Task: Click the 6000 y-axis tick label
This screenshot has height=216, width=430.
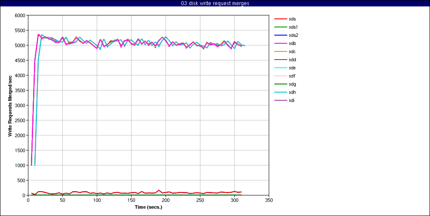Action: [21, 15]
